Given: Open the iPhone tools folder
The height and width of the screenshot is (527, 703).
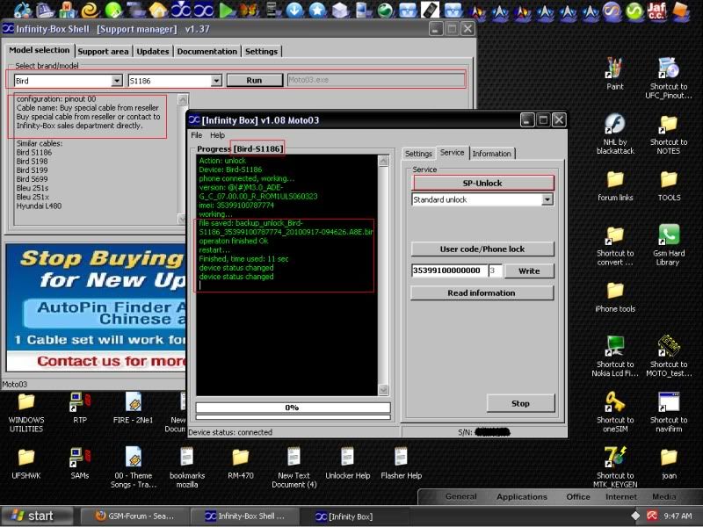Looking at the screenshot, I should (x=614, y=297).
